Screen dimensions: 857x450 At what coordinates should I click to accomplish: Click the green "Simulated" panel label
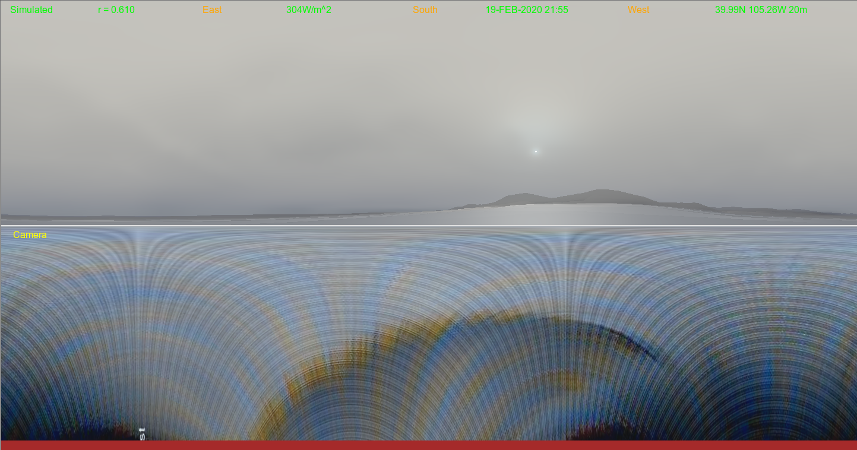pyautogui.click(x=31, y=9)
